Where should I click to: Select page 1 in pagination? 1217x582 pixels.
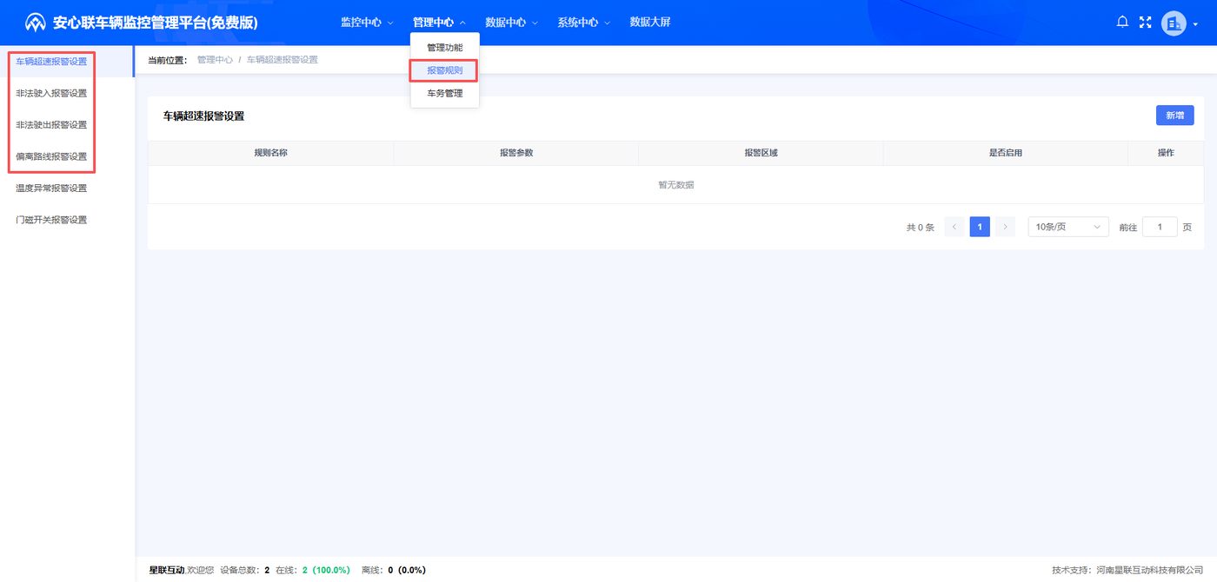point(980,227)
